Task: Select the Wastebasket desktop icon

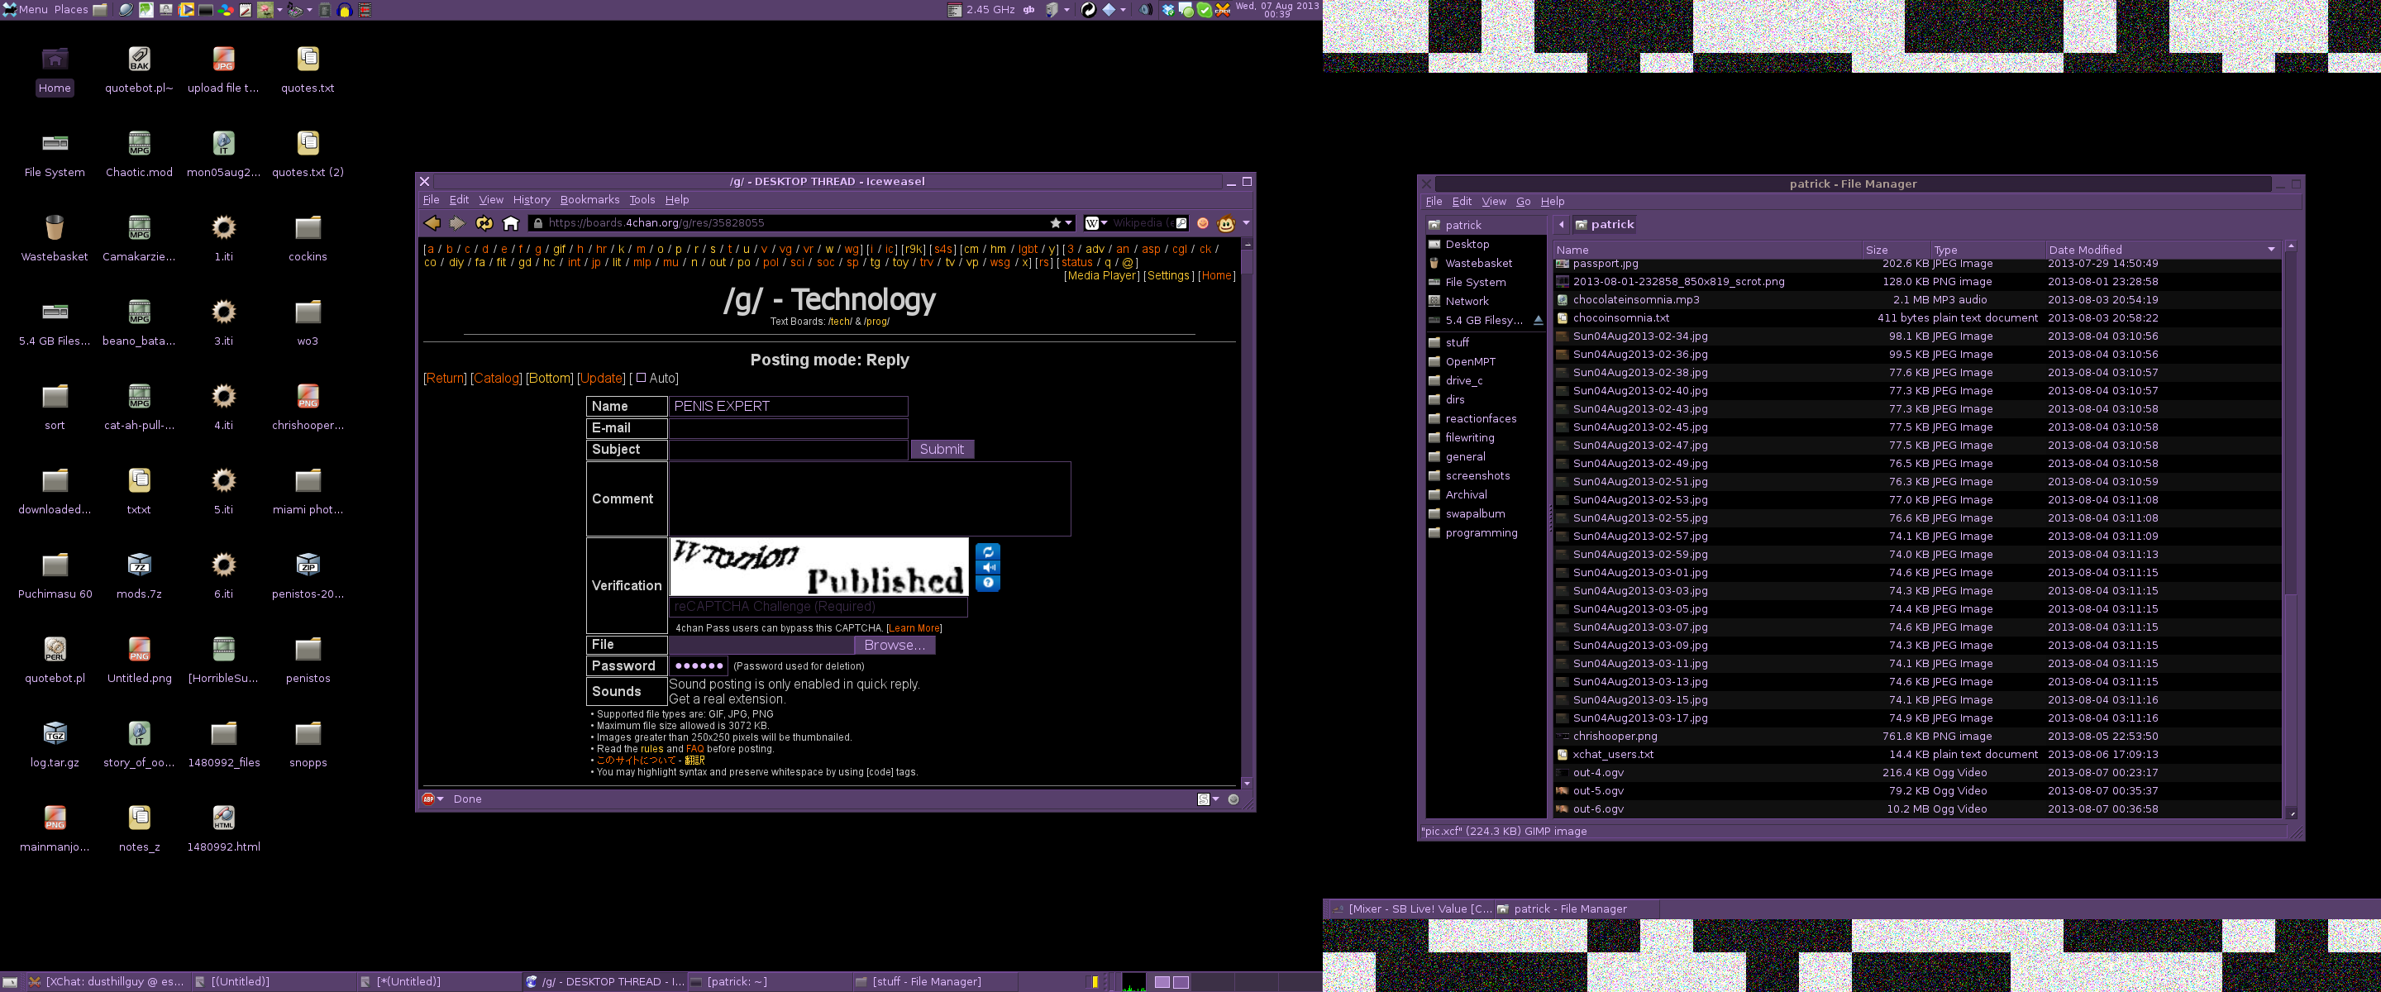Action: 55,237
